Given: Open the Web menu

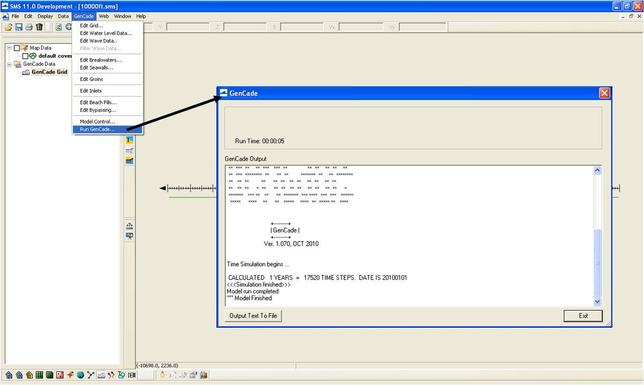Looking at the screenshot, I should point(103,16).
